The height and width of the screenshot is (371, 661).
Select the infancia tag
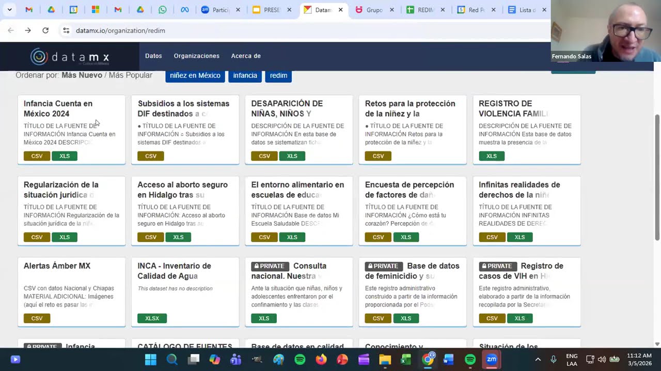245,75
